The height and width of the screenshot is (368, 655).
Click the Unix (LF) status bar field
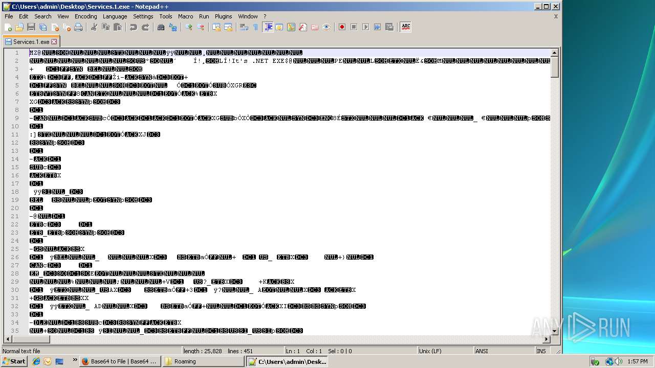[445, 351]
